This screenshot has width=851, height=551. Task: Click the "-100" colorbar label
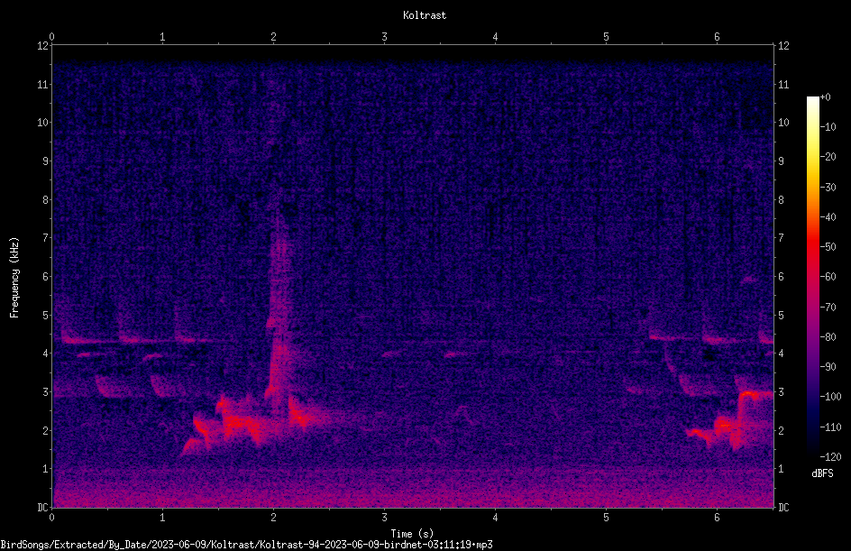point(830,397)
